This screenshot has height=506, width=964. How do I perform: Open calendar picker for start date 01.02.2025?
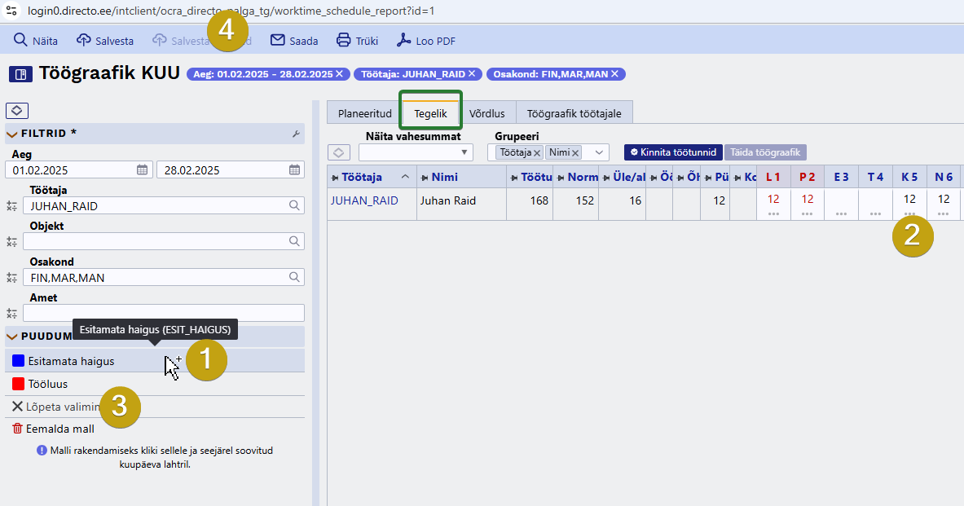pyautogui.click(x=142, y=169)
